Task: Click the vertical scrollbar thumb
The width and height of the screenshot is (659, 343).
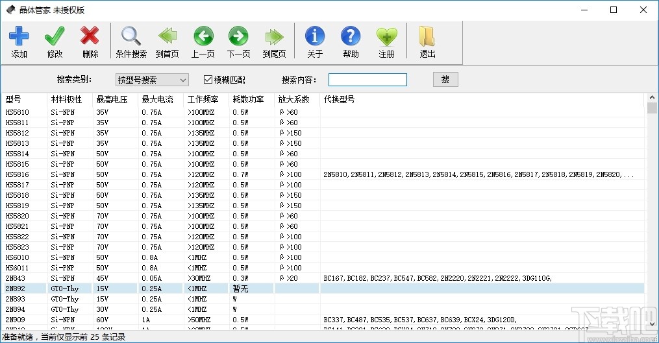Action: coord(652,108)
